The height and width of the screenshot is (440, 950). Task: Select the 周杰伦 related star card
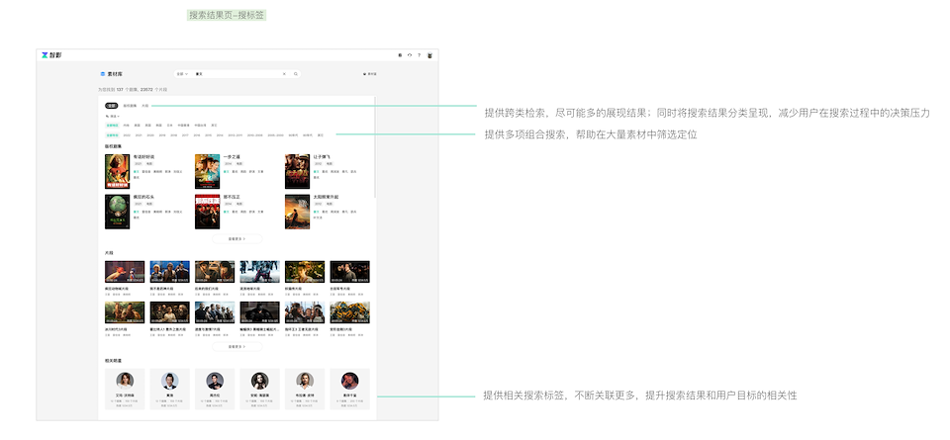[215, 389]
